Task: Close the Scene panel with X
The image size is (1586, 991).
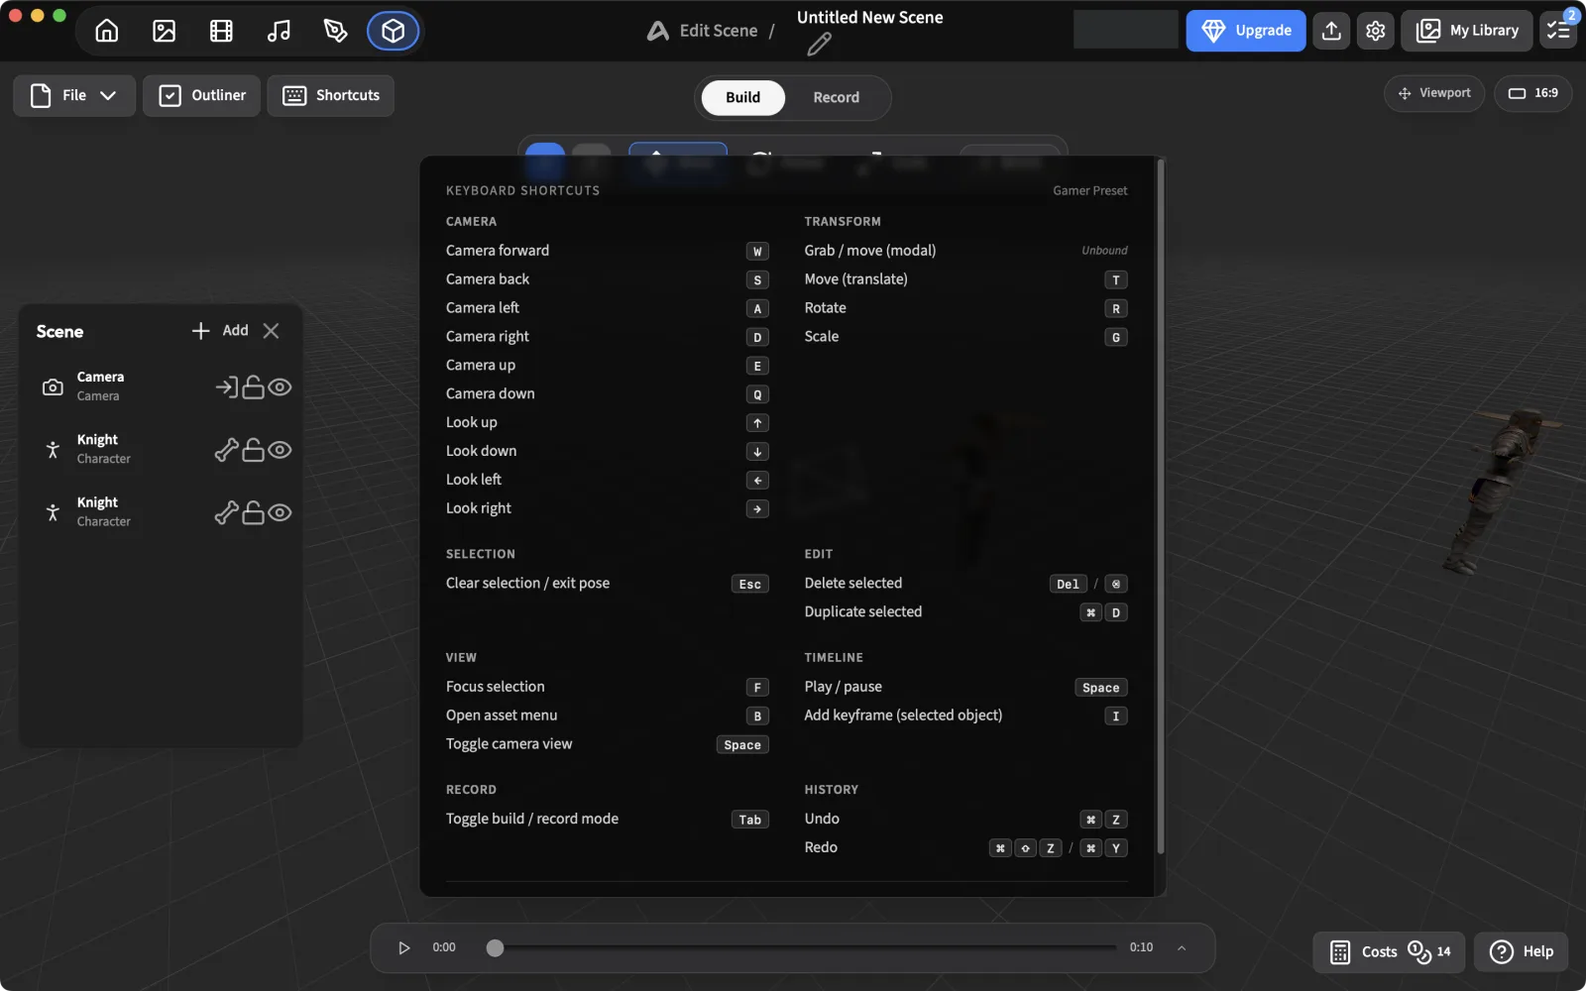Action: coord(272,331)
